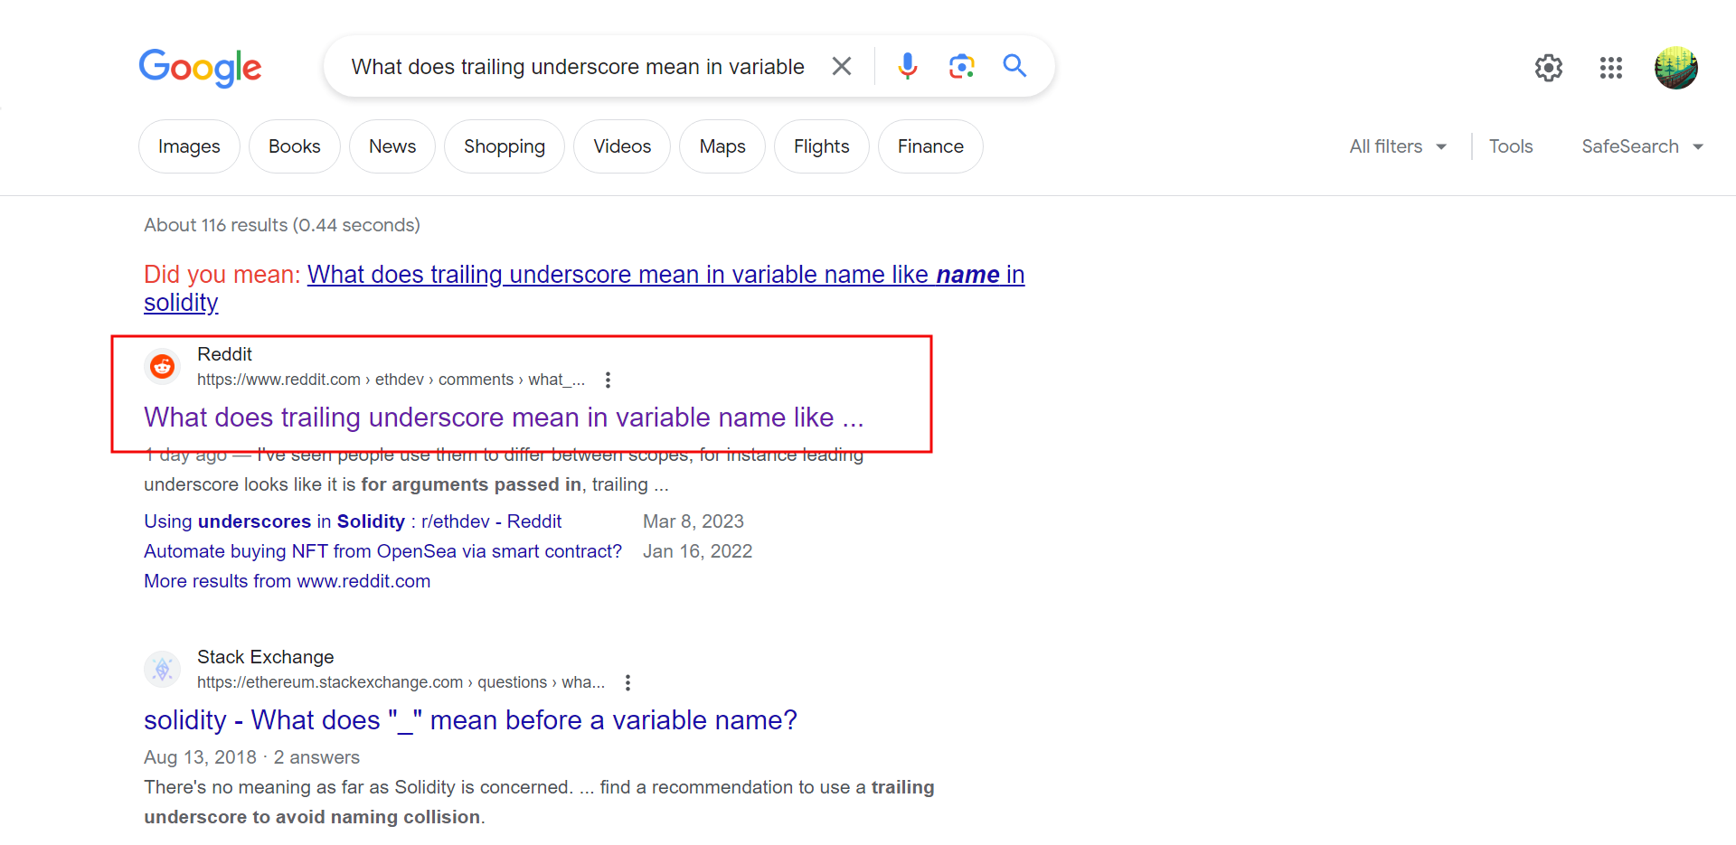
Task: Click 'About 116 results' text
Action: pyautogui.click(x=282, y=225)
